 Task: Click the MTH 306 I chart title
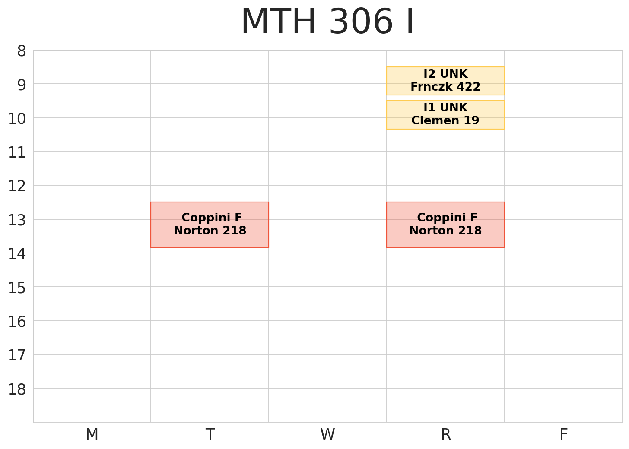click(x=327, y=22)
